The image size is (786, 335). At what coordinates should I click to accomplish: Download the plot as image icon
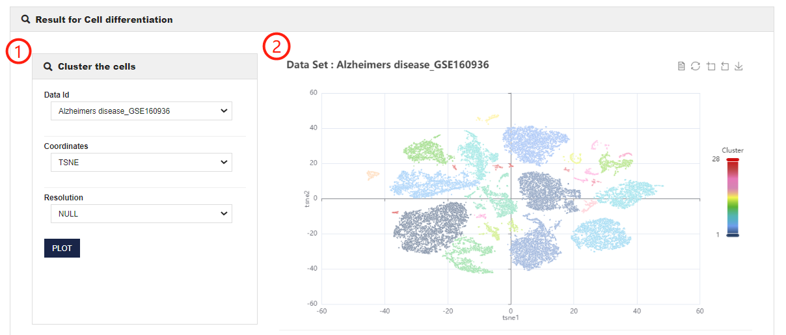[739, 66]
